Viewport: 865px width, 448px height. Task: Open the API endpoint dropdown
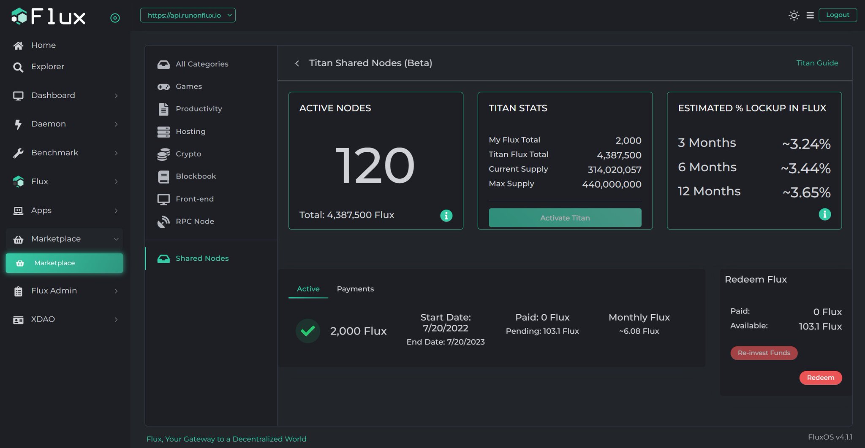click(188, 15)
